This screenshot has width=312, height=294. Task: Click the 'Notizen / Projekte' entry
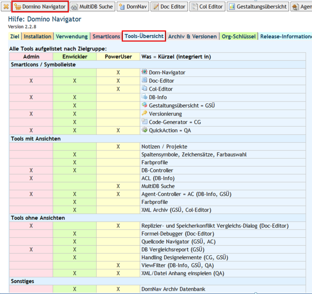pos(164,147)
